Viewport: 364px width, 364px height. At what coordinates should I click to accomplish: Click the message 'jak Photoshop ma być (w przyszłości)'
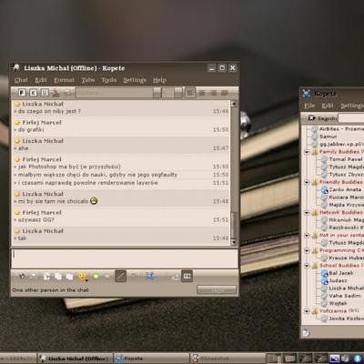[69, 167]
